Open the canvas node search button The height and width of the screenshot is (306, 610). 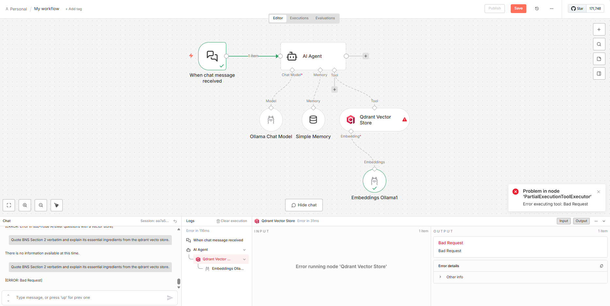coord(599,44)
